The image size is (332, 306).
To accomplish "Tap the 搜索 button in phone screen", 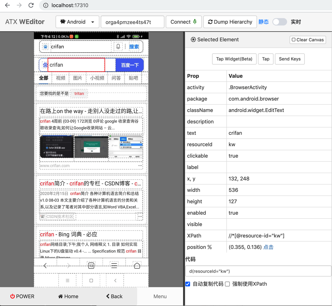I will pos(134,47).
